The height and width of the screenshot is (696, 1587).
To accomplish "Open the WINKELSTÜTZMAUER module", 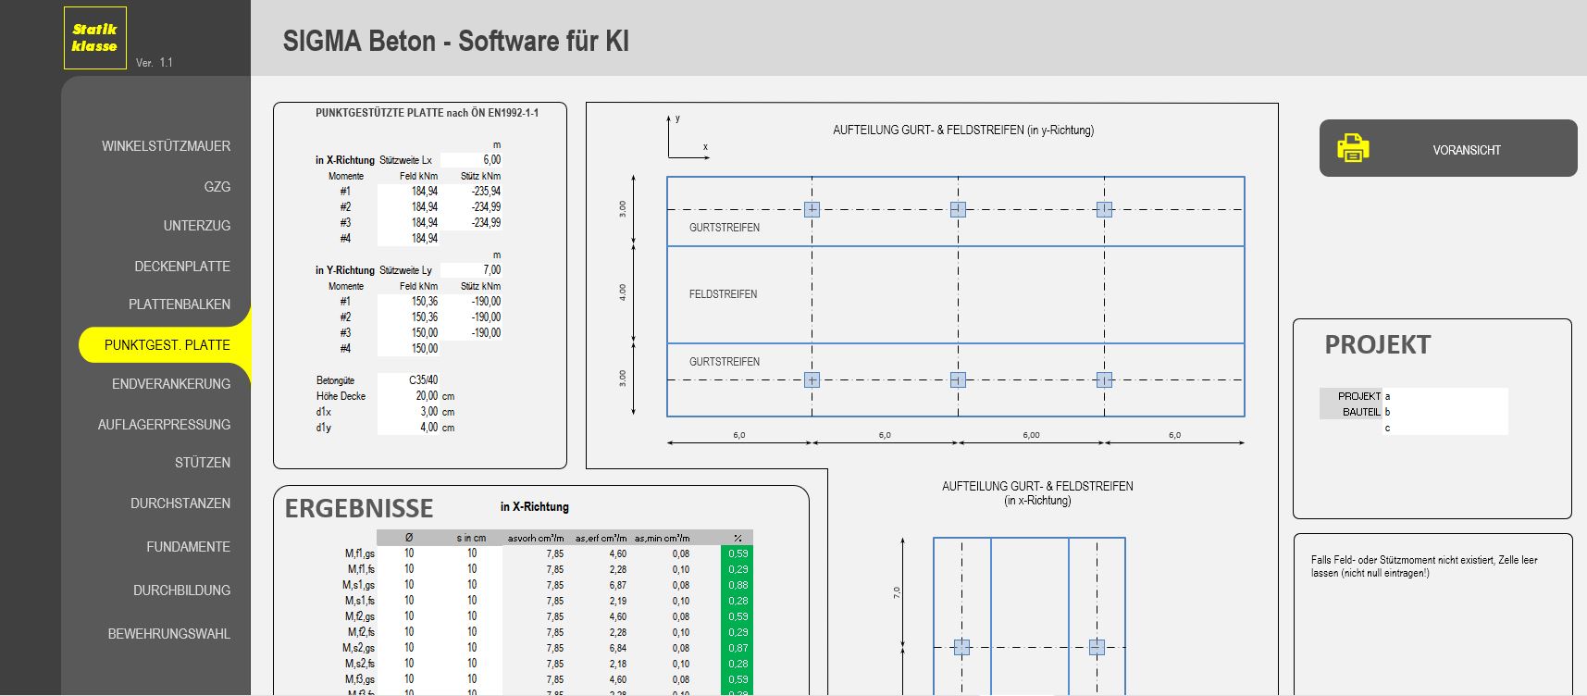I will 166,146.
